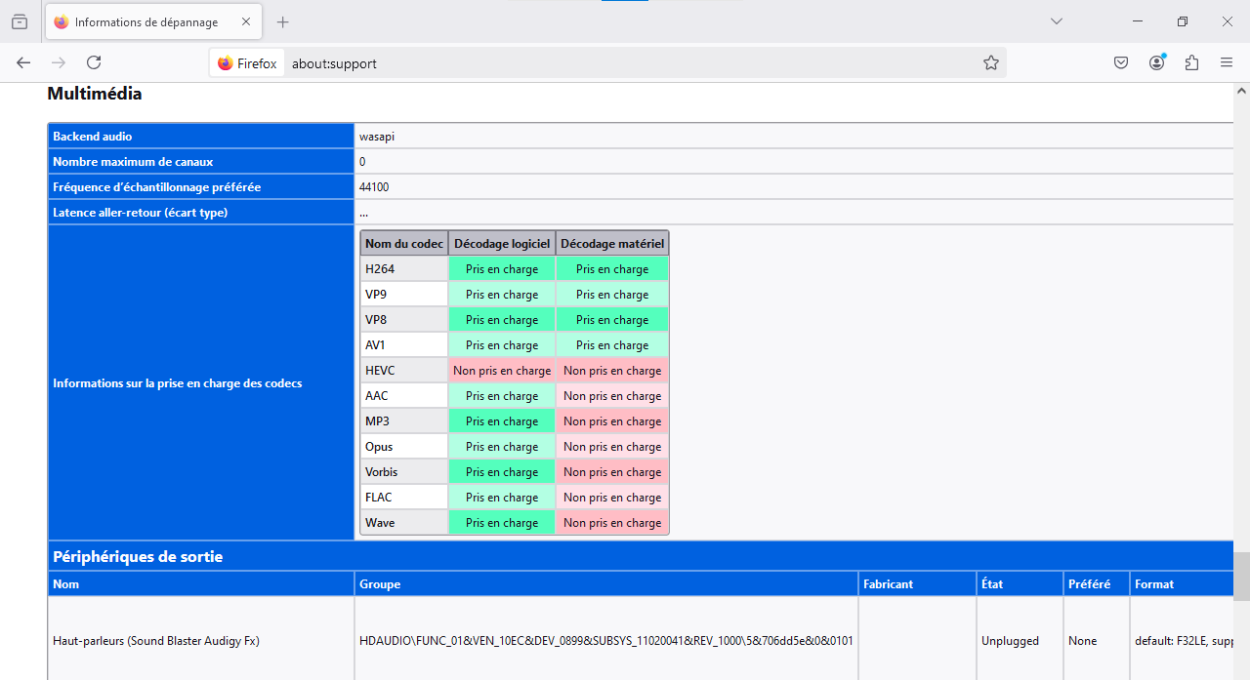Click the None value in Préféré column

click(1083, 641)
